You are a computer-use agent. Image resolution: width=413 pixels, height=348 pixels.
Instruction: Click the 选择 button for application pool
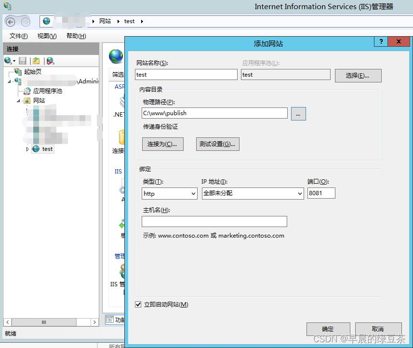(x=358, y=75)
